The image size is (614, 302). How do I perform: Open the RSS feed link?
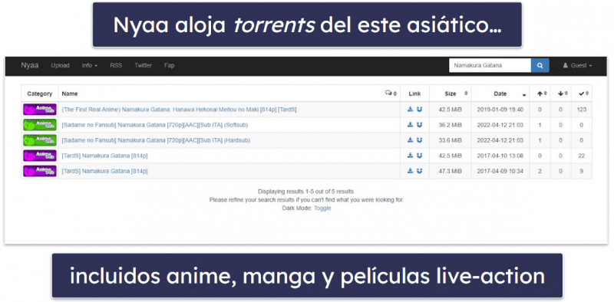coord(116,66)
